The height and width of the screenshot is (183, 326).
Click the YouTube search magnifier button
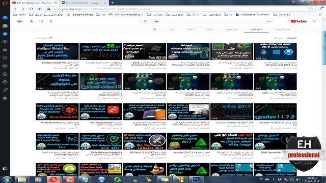tap(145, 21)
